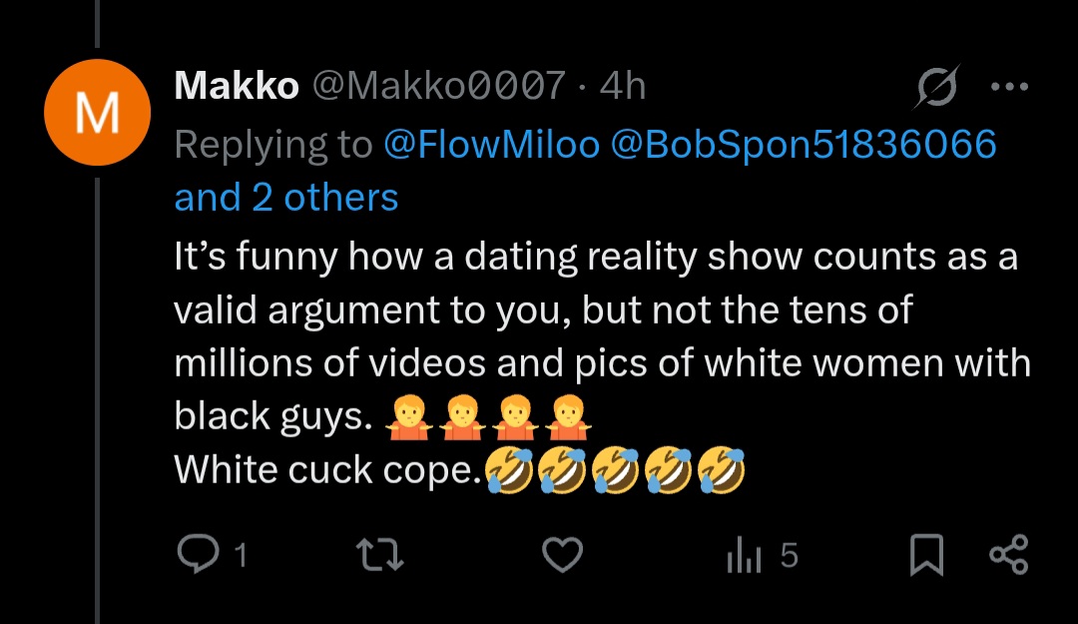Click the row of laughing emojis

point(615,469)
